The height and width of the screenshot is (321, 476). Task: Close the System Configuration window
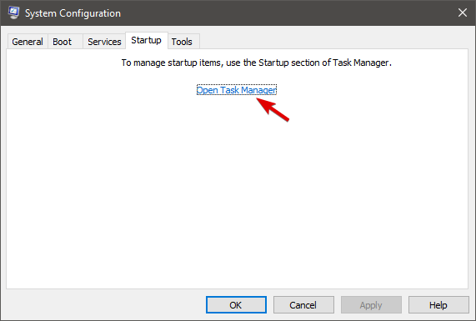click(463, 13)
